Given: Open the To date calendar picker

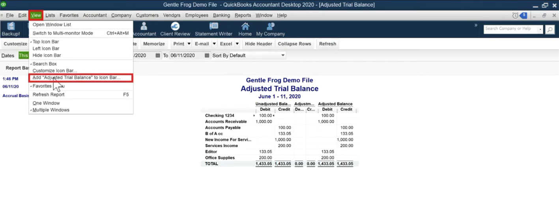Looking at the screenshot, I should pos(207,56).
